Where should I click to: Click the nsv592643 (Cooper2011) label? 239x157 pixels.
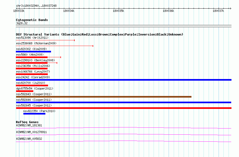tap(34, 94)
